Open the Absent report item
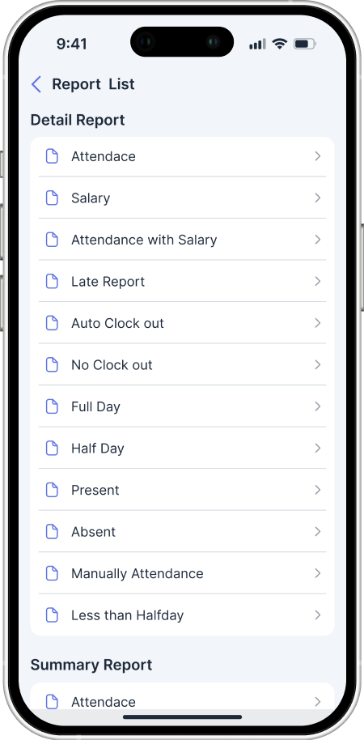The height and width of the screenshot is (740, 364). pyautogui.click(x=182, y=531)
